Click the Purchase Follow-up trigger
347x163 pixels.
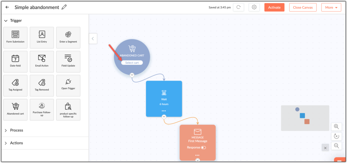tap(42, 110)
